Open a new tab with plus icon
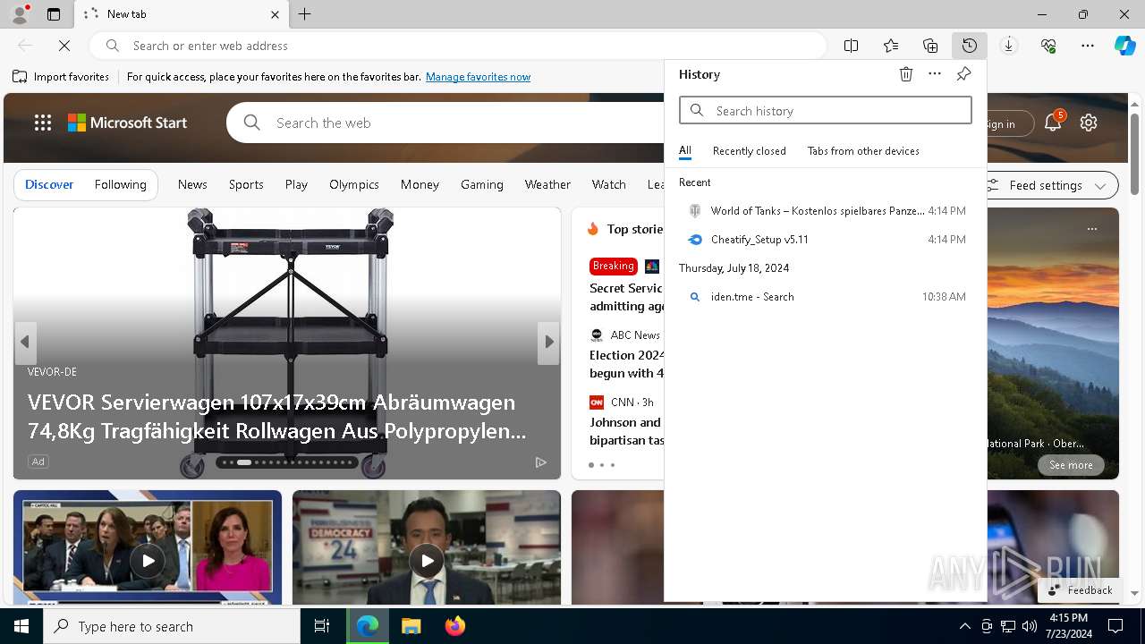 coord(305,14)
